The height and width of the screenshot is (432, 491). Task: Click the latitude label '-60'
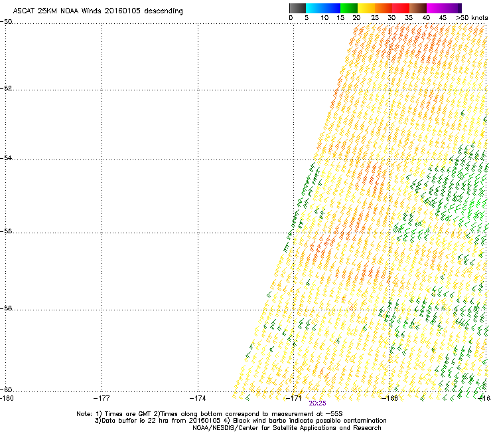tap(6, 389)
